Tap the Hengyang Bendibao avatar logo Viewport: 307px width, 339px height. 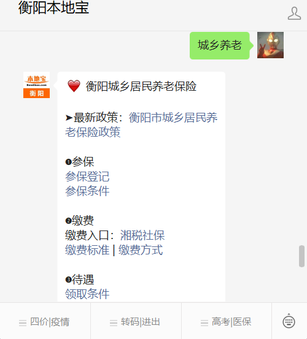pos(37,85)
